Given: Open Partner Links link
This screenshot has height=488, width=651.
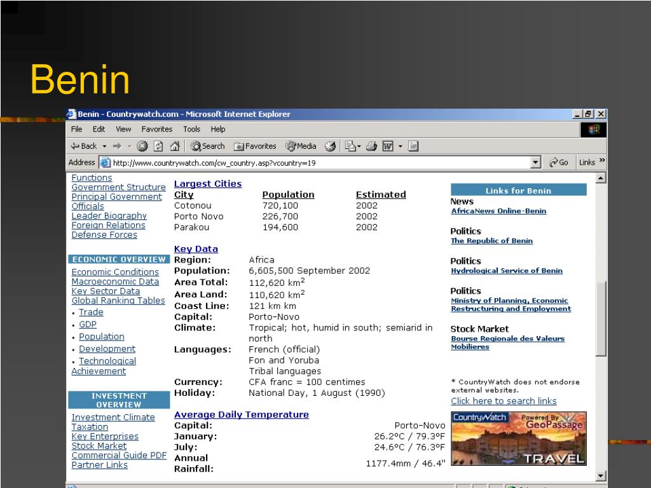Looking at the screenshot, I should click(x=100, y=465).
